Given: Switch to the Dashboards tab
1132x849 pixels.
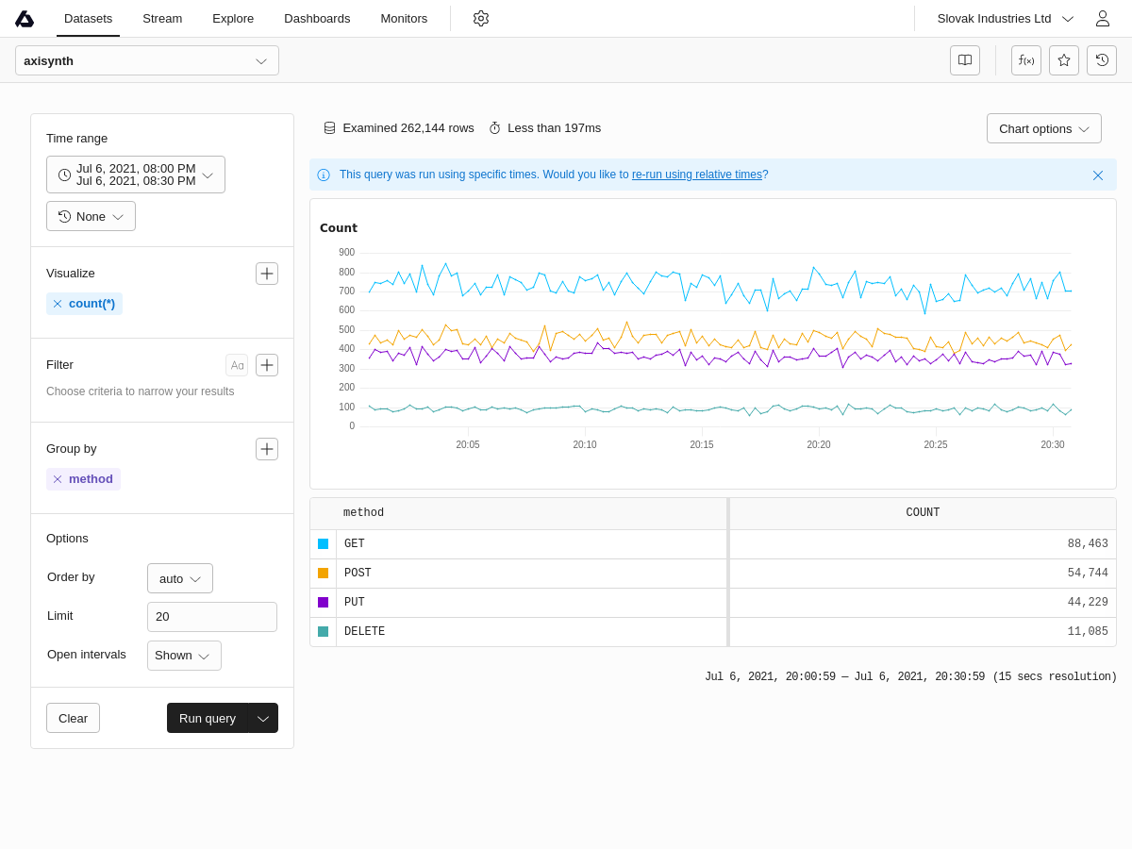Looking at the screenshot, I should click(x=317, y=19).
